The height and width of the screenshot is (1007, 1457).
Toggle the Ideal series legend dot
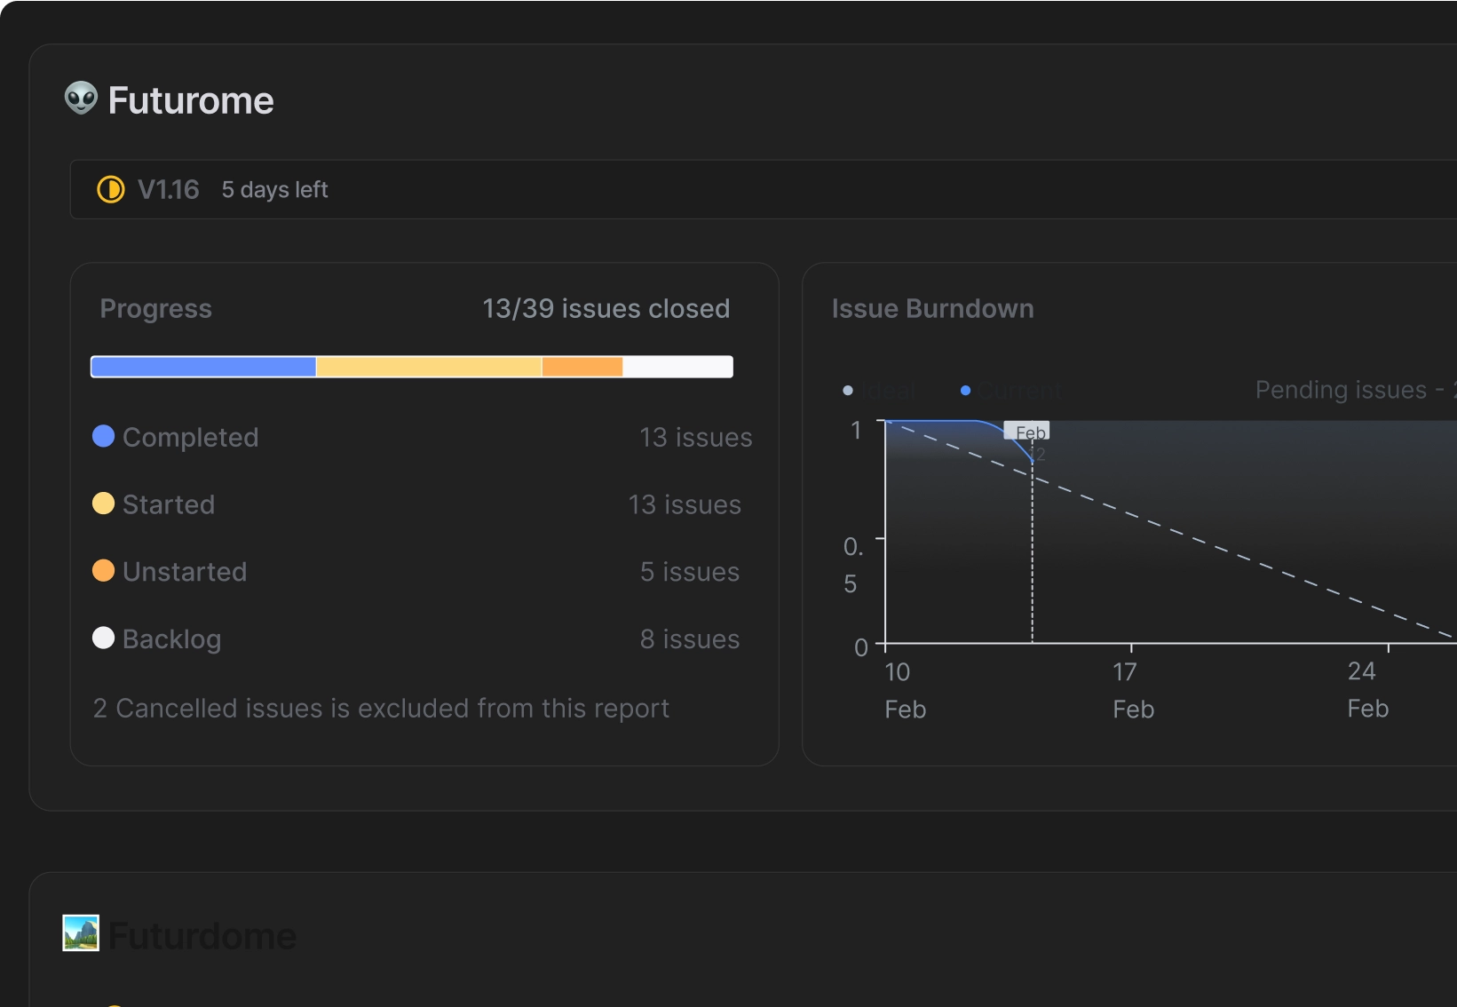(848, 390)
